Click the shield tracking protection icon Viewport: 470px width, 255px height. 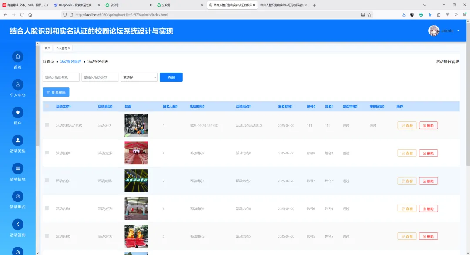[65, 15]
